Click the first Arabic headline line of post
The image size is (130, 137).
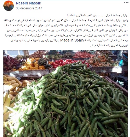[x=97, y=15]
